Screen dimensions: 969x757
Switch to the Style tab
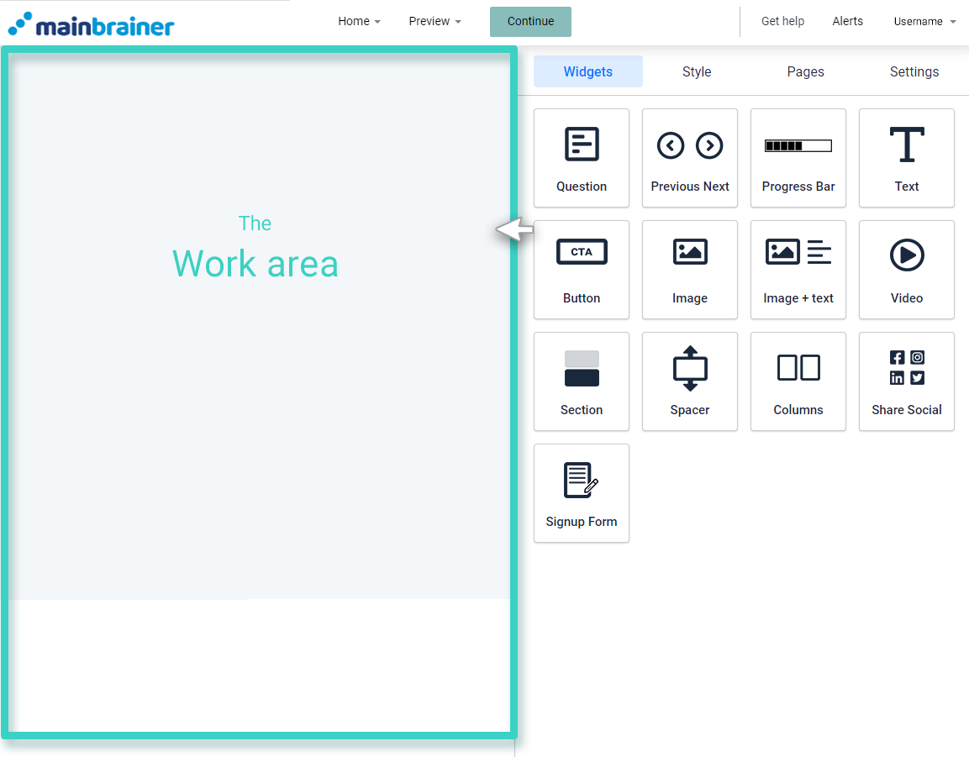[x=697, y=72]
